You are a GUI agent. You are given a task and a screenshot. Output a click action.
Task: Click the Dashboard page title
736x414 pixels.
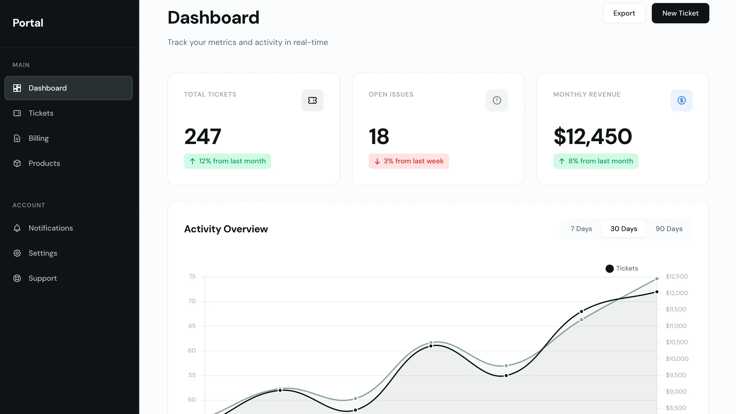pyautogui.click(x=213, y=18)
